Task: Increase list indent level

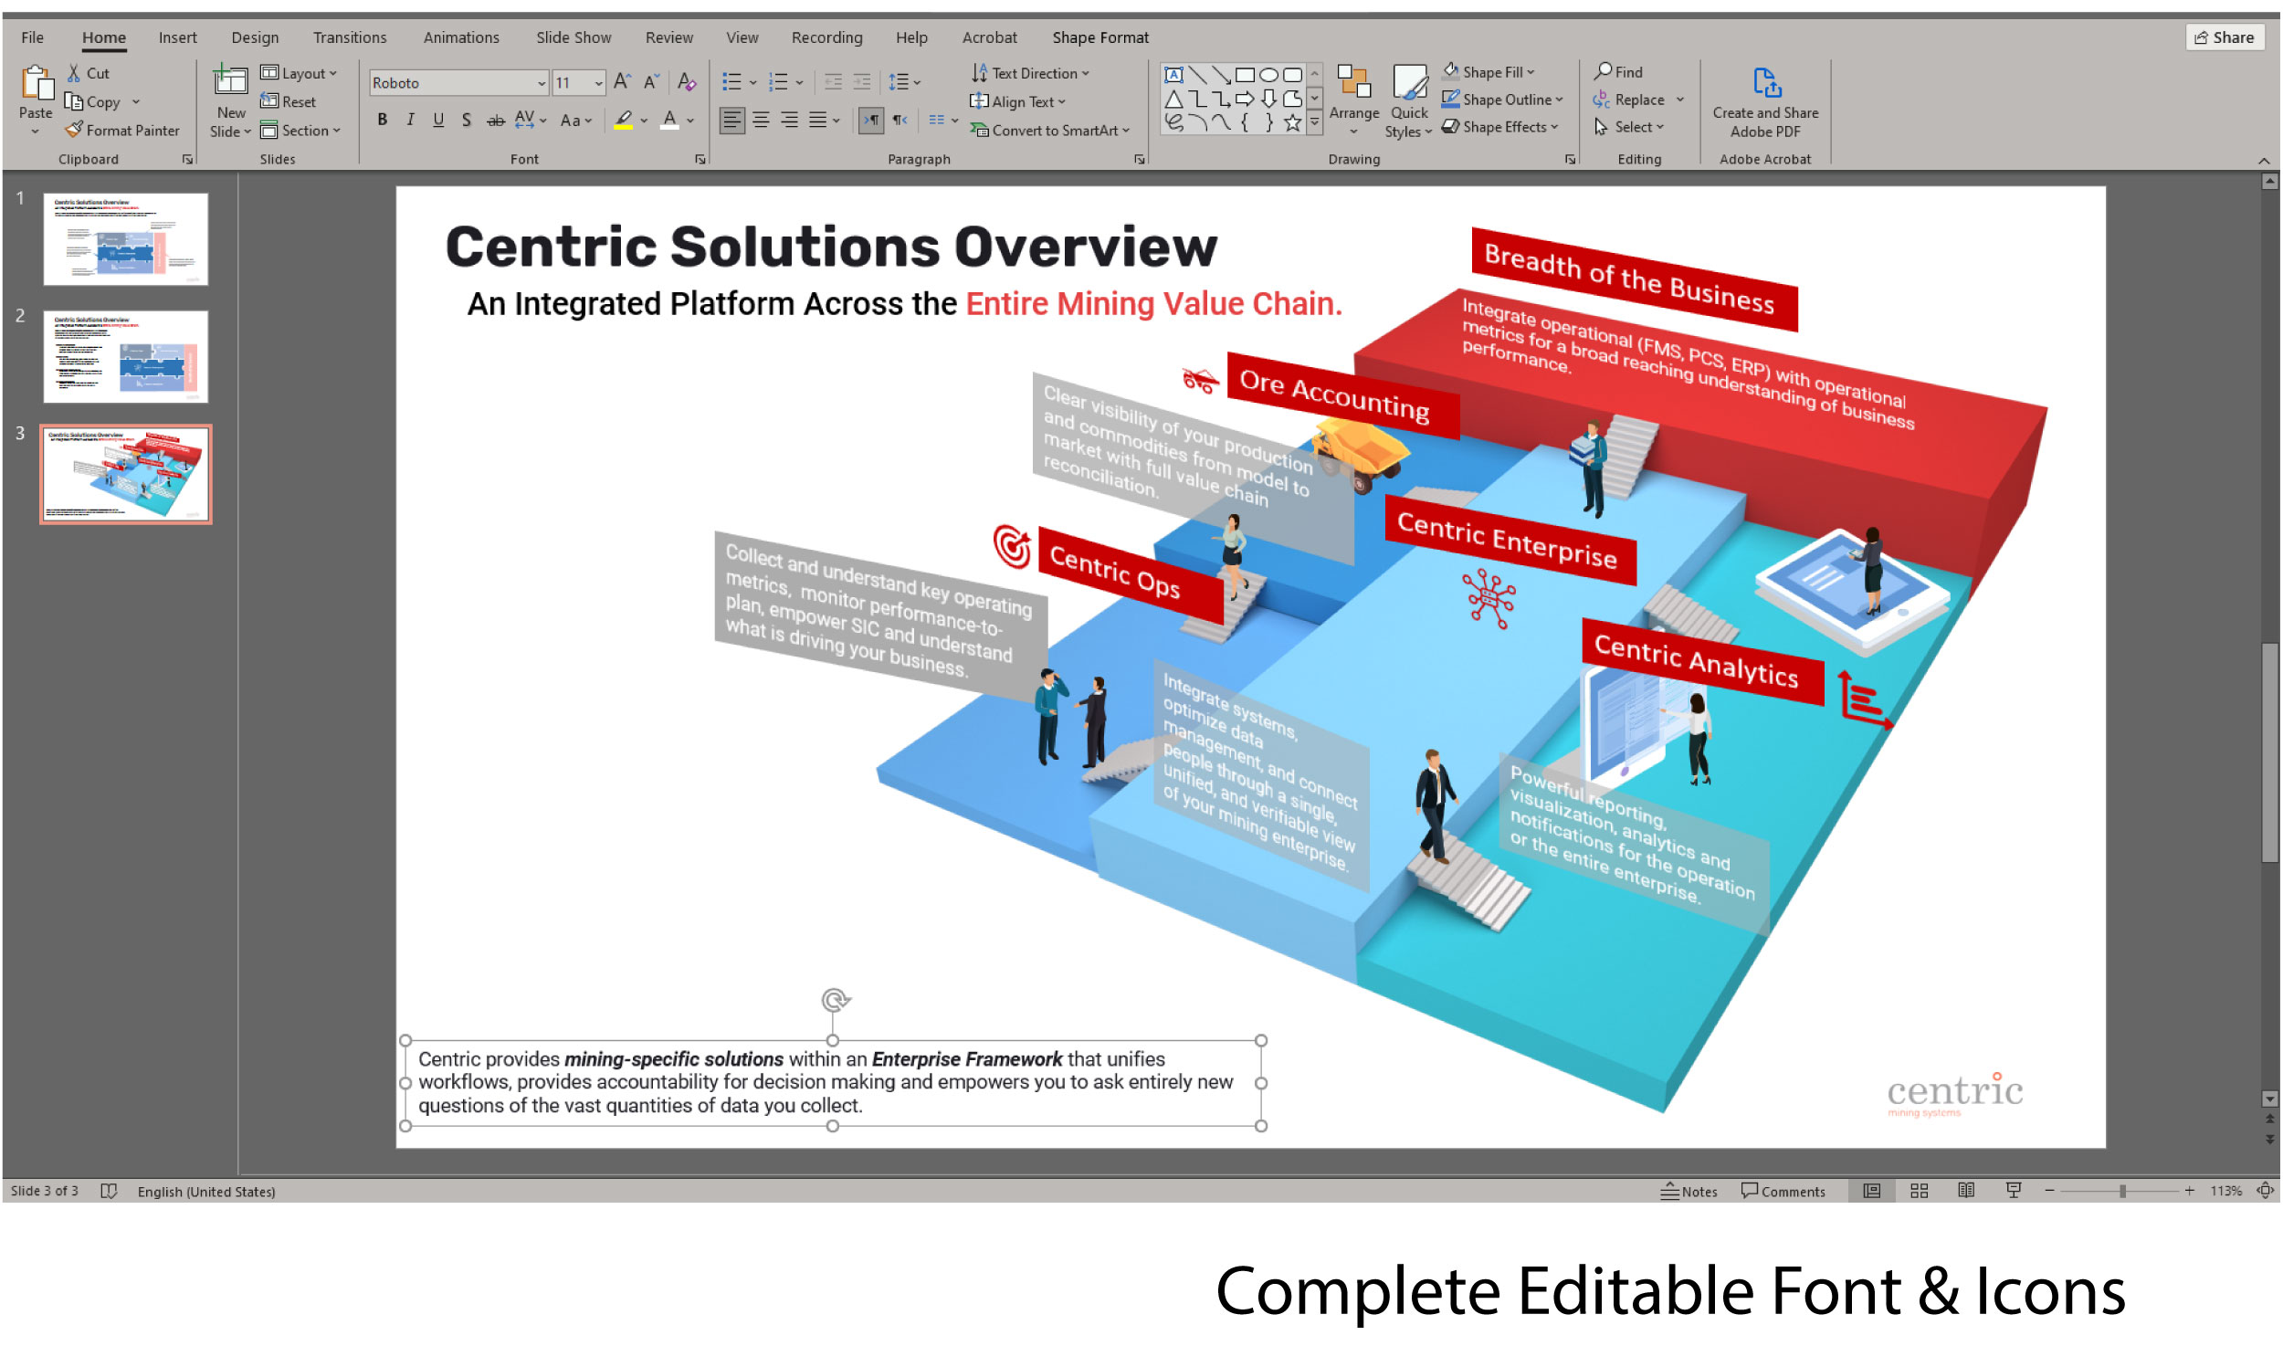Action: [x=862, y=82]
